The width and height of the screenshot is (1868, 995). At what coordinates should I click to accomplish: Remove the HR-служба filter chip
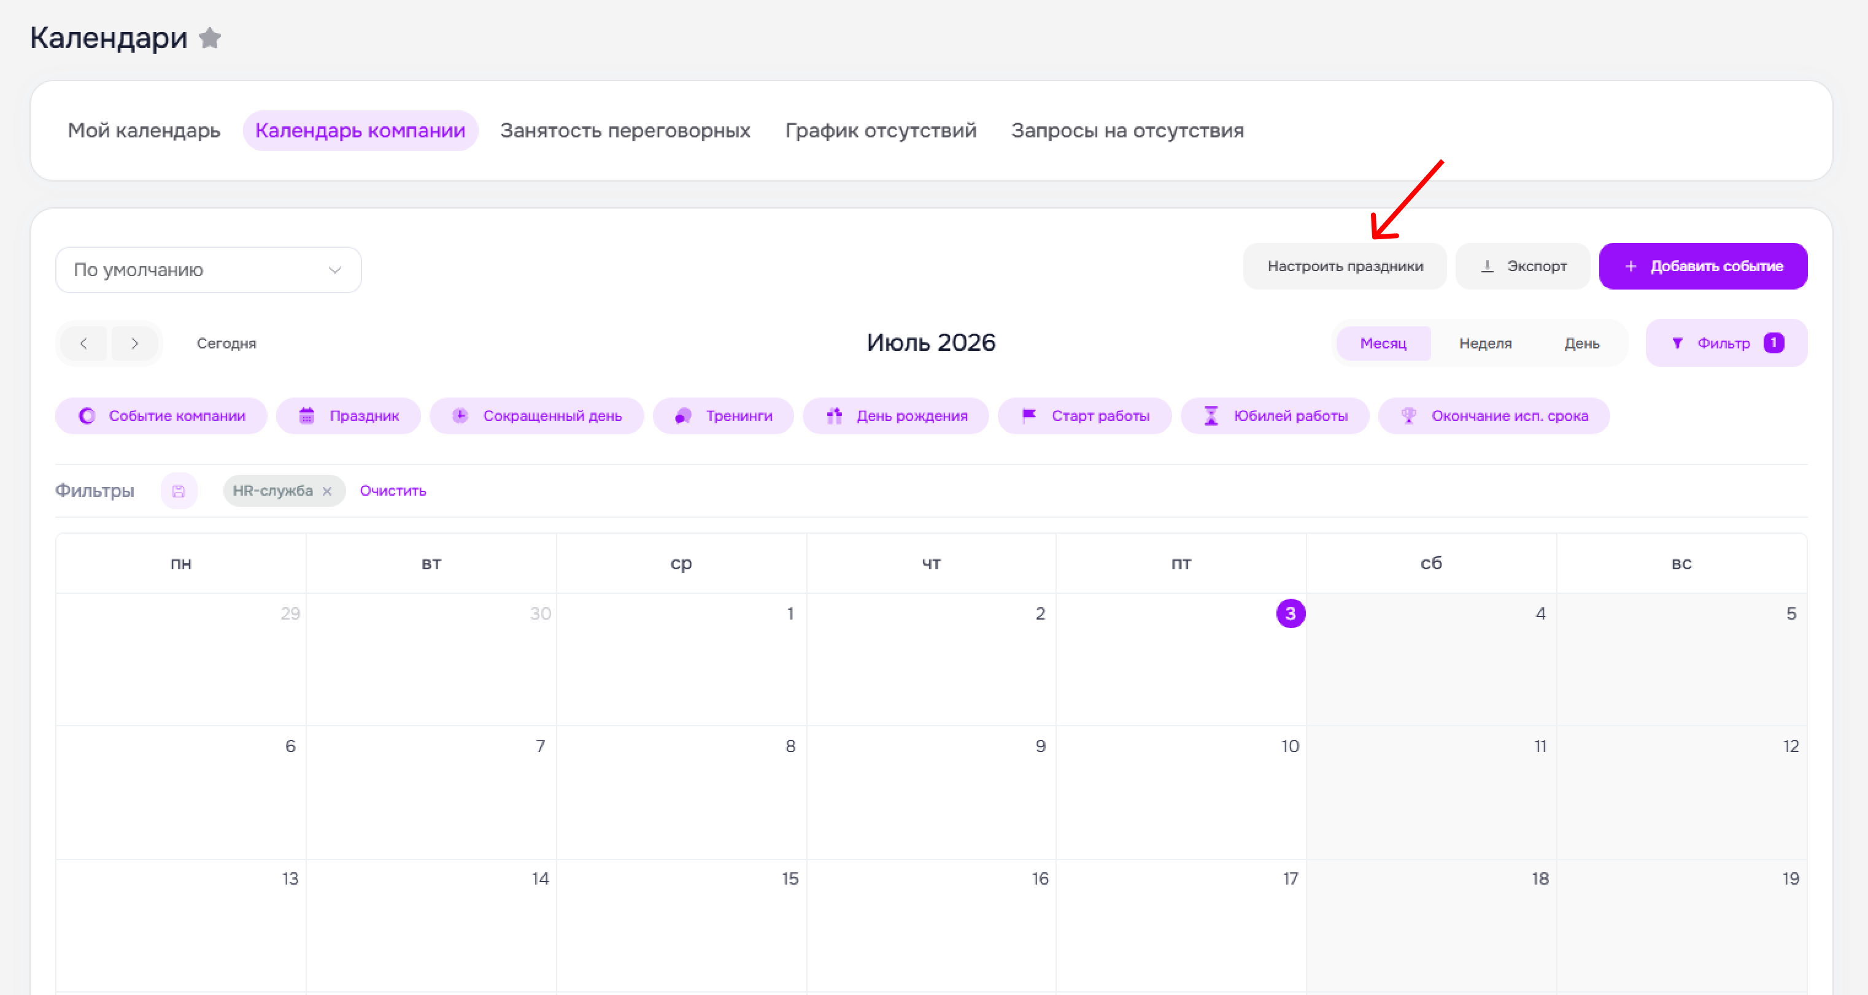327,491
